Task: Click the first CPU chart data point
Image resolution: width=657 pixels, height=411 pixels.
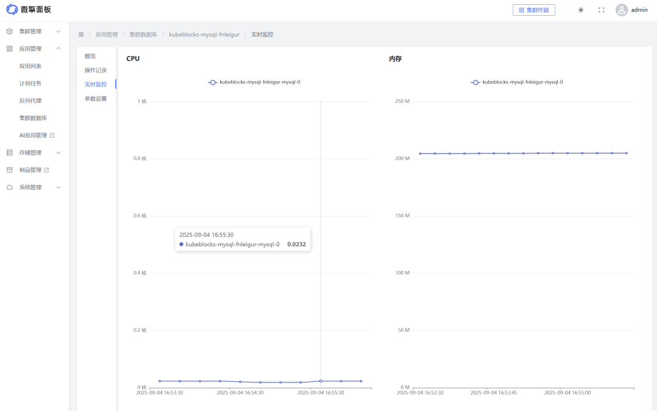Action: pos(159,381)
